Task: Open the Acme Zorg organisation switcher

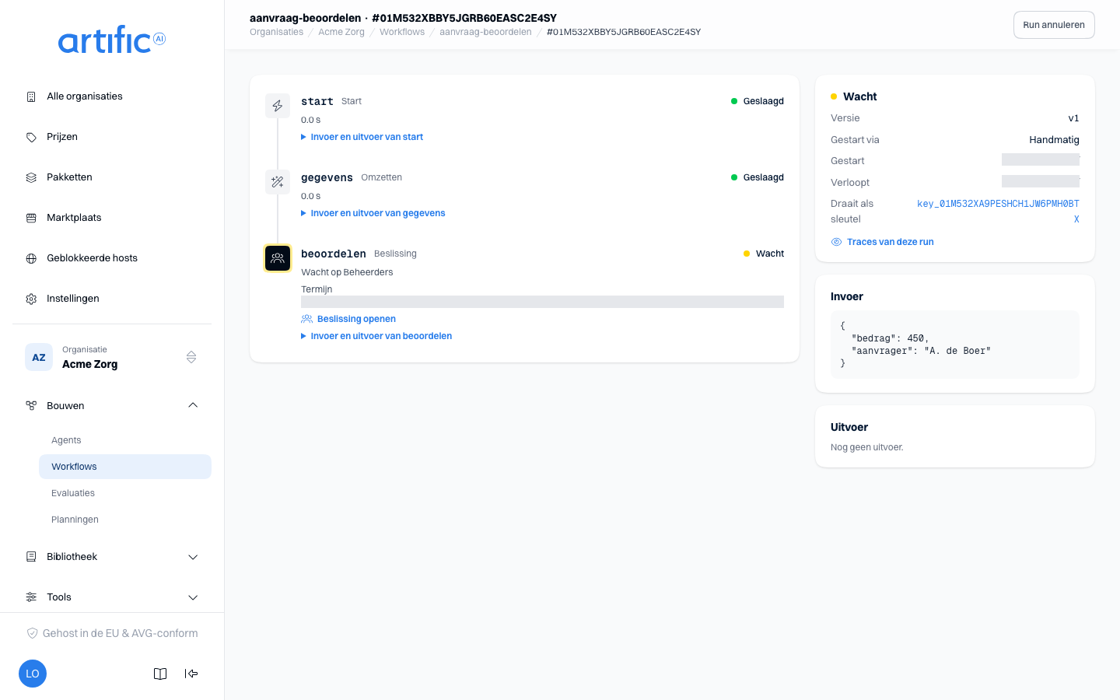Action: (112, 357)
